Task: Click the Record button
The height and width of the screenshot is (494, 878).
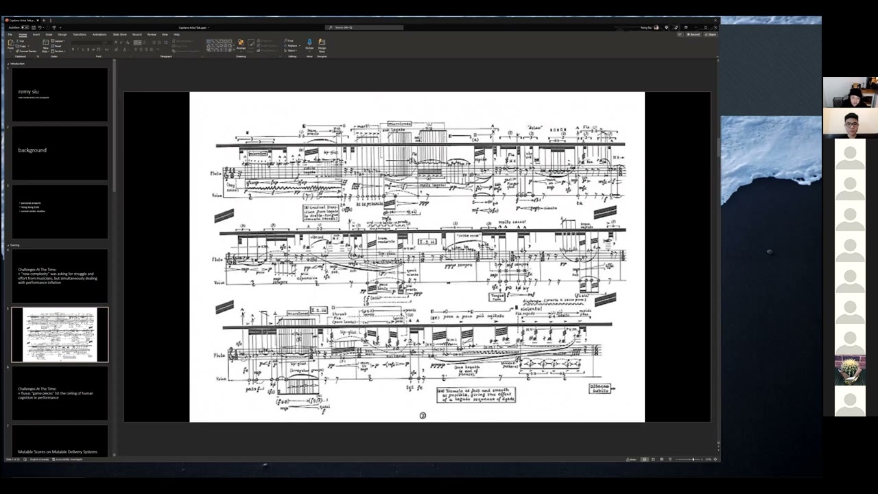Action: click(x=695, y=34)
